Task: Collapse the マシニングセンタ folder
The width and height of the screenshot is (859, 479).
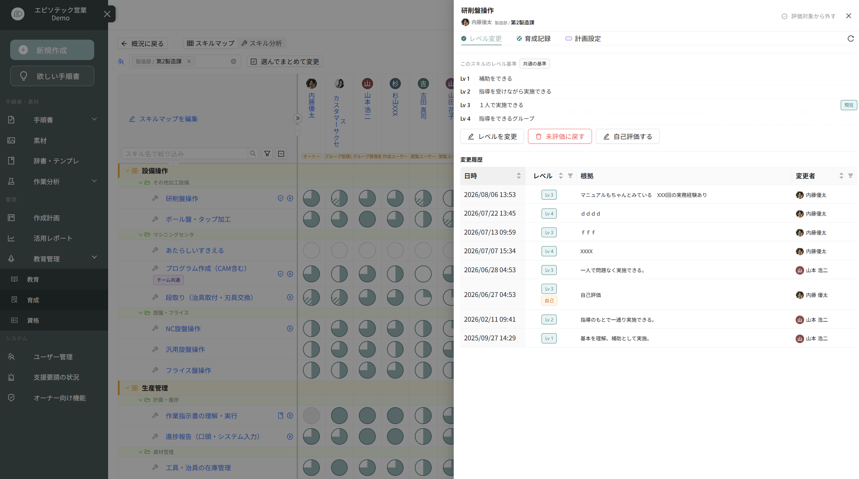Action: pos(141,235)
